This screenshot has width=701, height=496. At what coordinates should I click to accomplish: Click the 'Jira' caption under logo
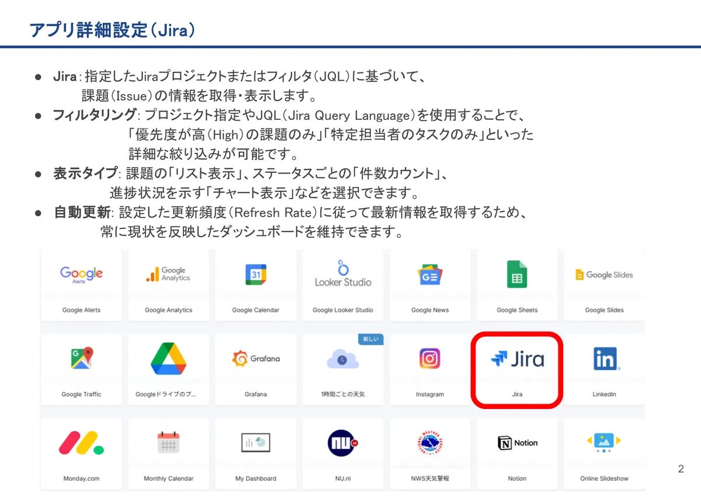coord(517,394)
